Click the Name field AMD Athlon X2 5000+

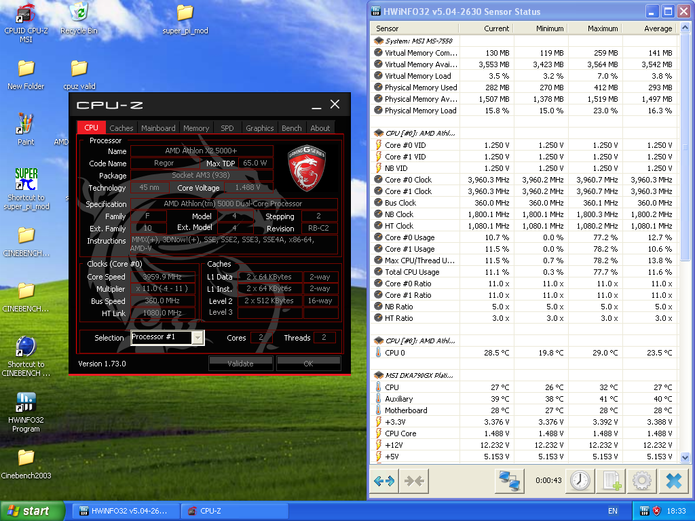point(202,151)
